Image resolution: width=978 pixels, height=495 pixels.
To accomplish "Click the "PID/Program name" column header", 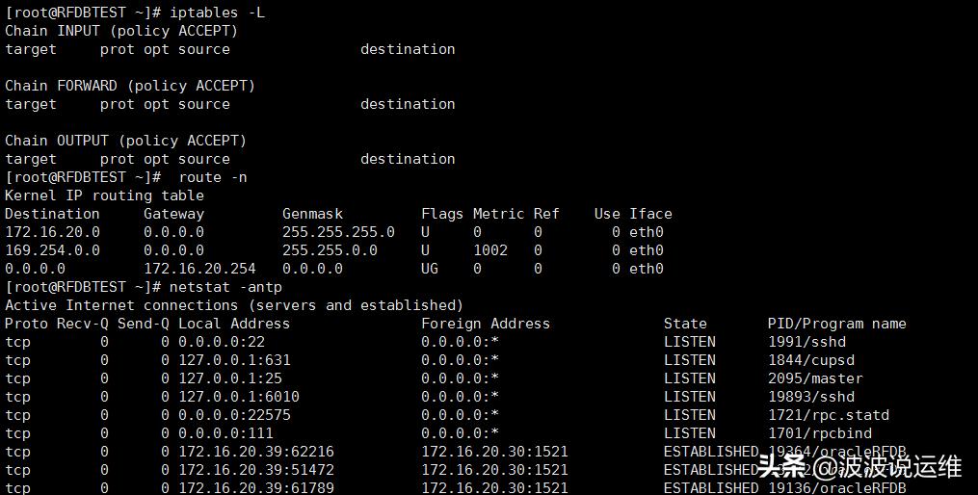I will (837, 324).
